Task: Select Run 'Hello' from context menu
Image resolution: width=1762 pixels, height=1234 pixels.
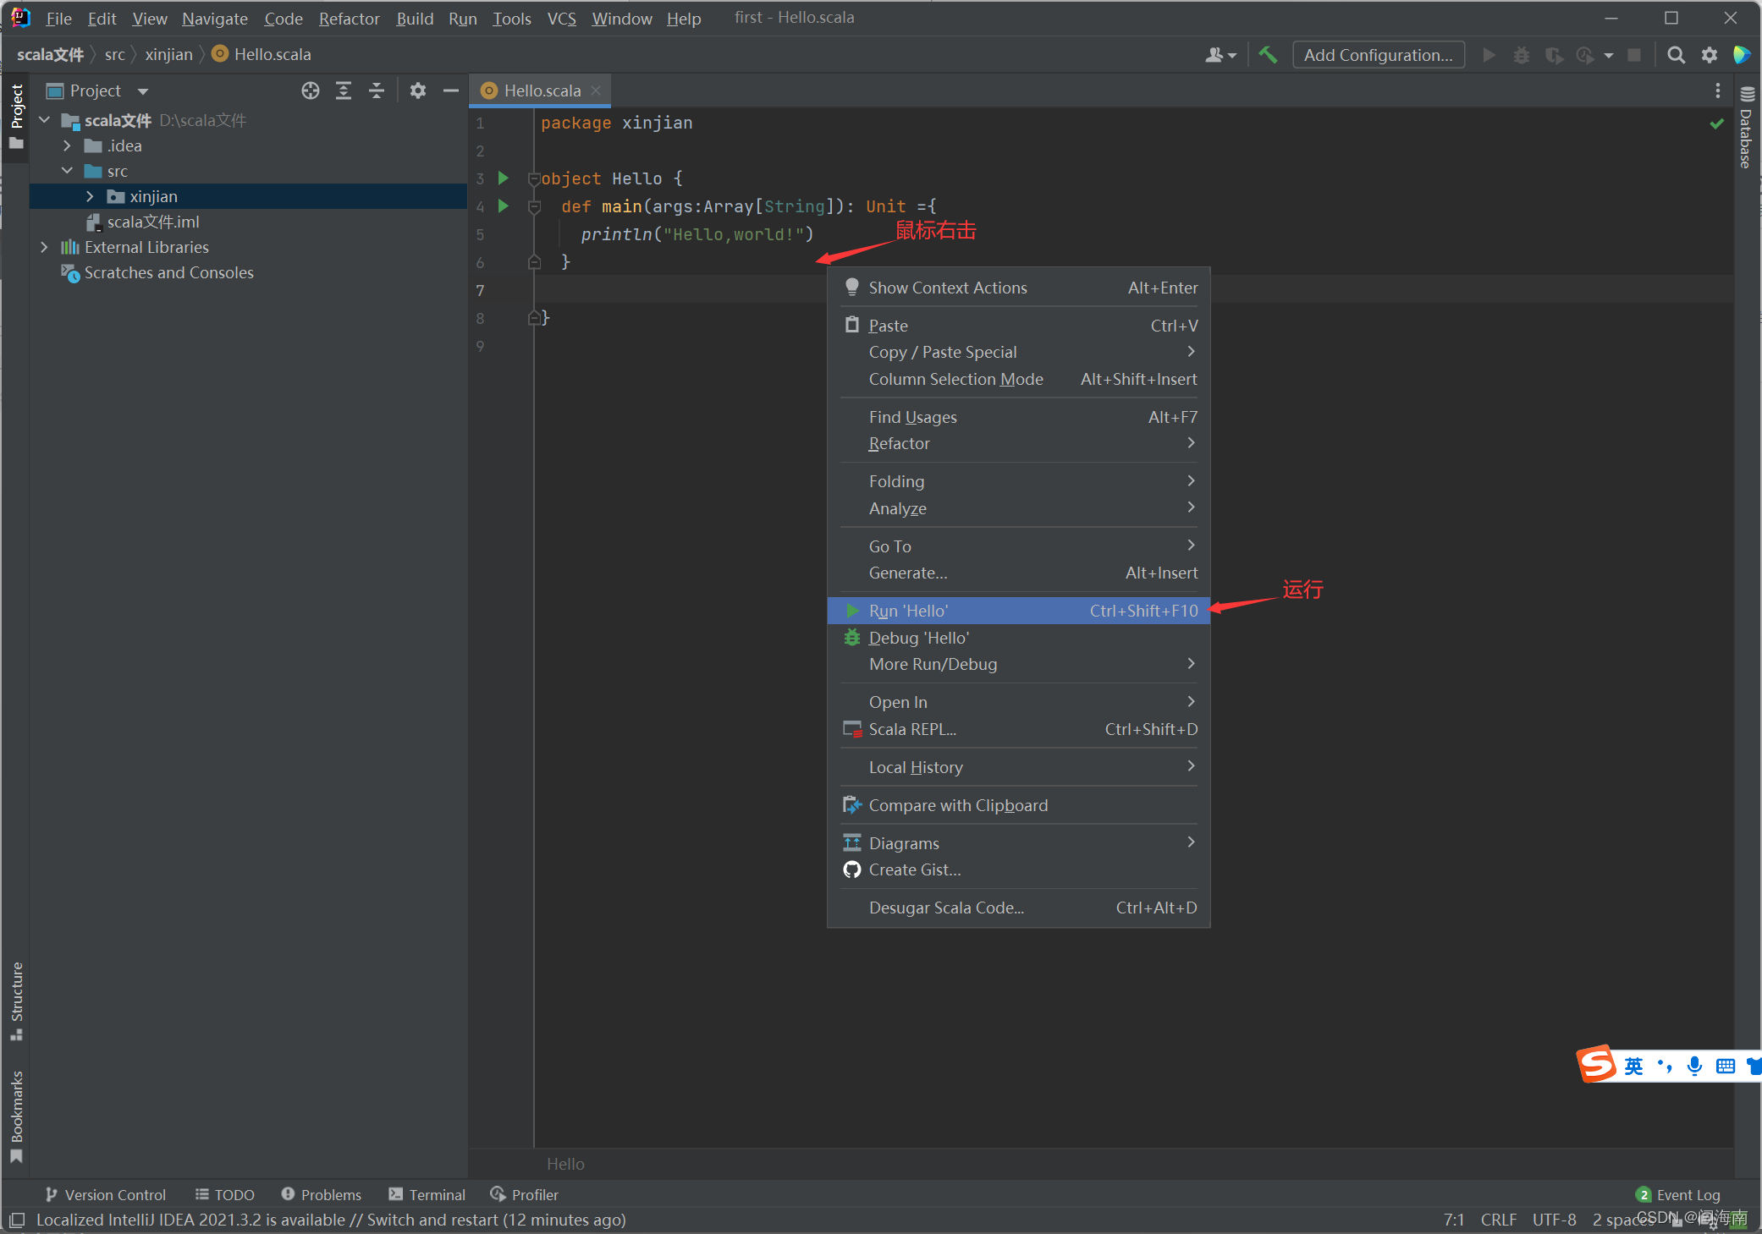Action: point(1019,611)
